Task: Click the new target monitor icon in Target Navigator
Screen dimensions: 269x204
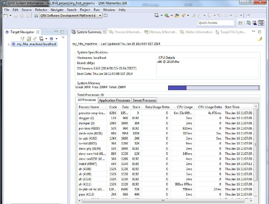Action: point(41,39)
